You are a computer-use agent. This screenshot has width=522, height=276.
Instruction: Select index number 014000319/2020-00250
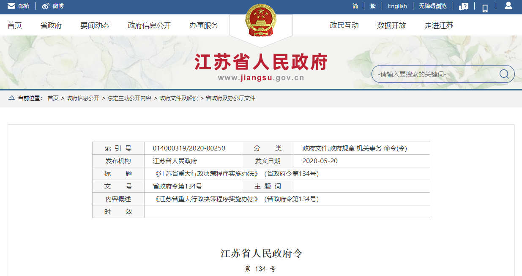[x=189, y=148]
